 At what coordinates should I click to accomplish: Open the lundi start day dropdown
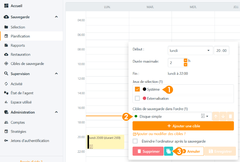coord(190,50)
